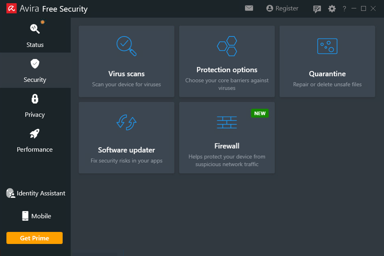Screen dimensions: 384x256
Task: Open Quarantine to manage unsafe files
Action: coord(327,61)
